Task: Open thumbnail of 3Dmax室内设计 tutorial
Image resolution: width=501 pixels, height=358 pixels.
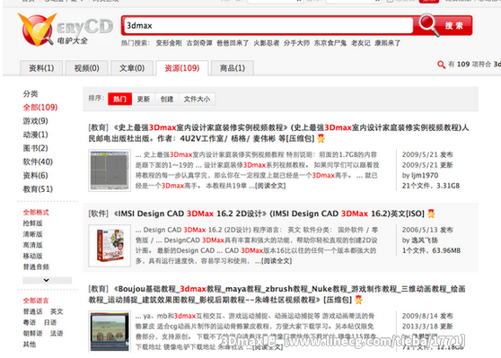Action: (110, 170)
